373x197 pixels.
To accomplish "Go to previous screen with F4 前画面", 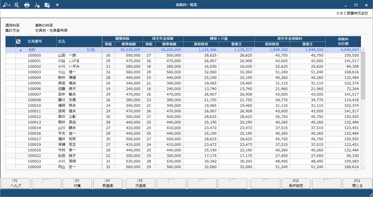I will pos(108,183).
